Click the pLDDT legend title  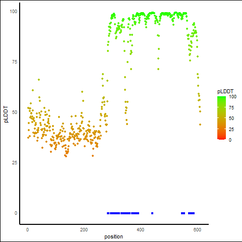[225, 92]
